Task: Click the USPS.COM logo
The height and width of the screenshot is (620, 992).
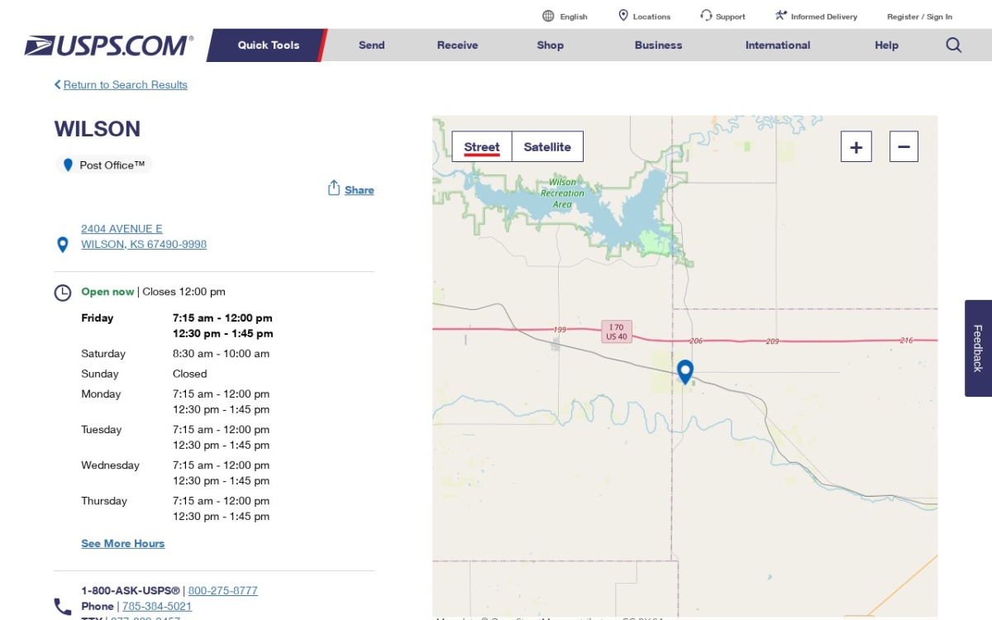Action: [x=109, y=45]
